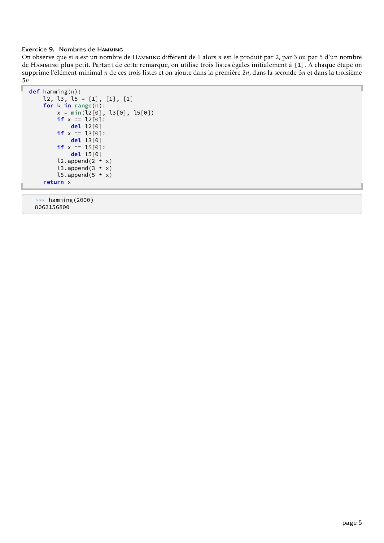
Task: Click the green "range" function name
Action: [83, 106]
